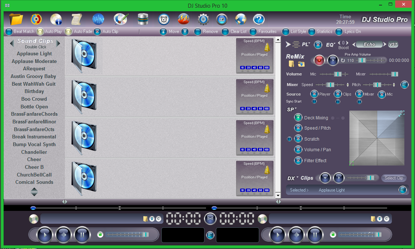The image size is (415, 249).
Task: Click the Remove button
Action: click(x=206, y=31)
